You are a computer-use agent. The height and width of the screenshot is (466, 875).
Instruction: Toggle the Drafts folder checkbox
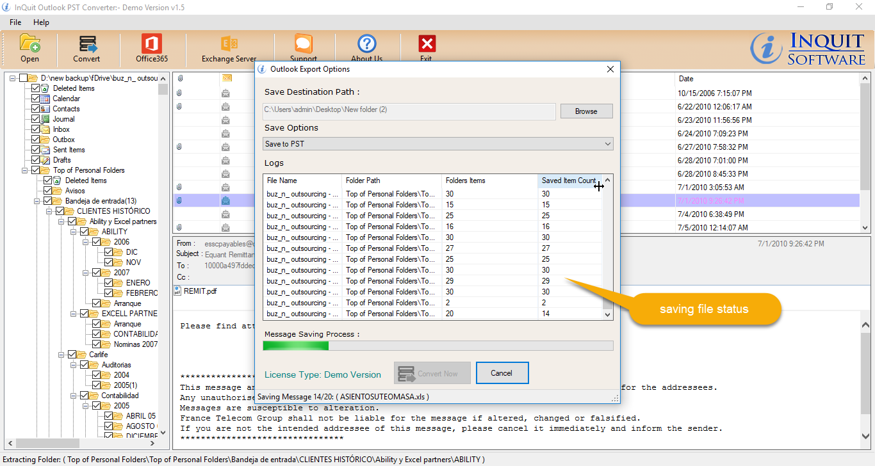[x=35, y=160]
